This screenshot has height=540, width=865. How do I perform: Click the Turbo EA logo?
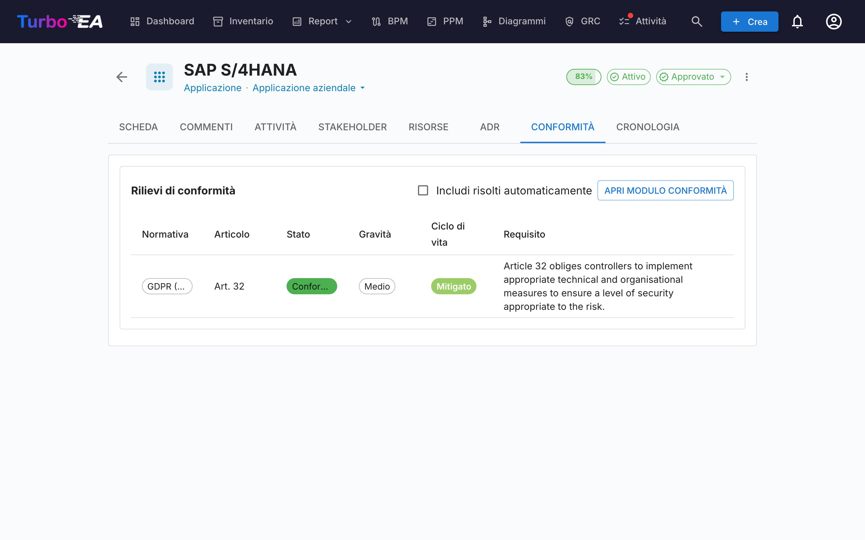pyautogui.click(x=60, y=21)
